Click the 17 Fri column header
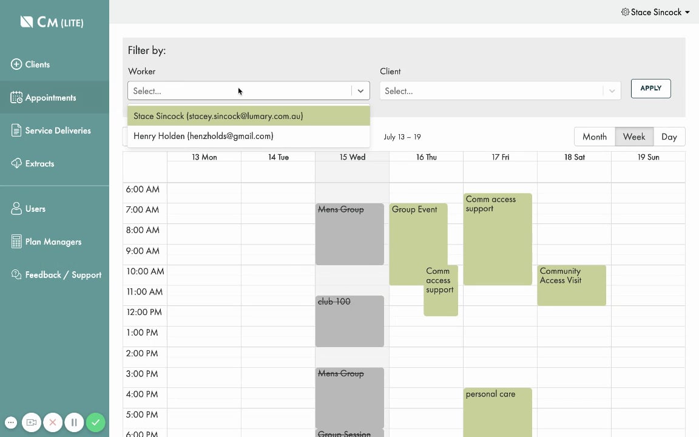Viewport: 699px width, 437px height. pos(500,157)
